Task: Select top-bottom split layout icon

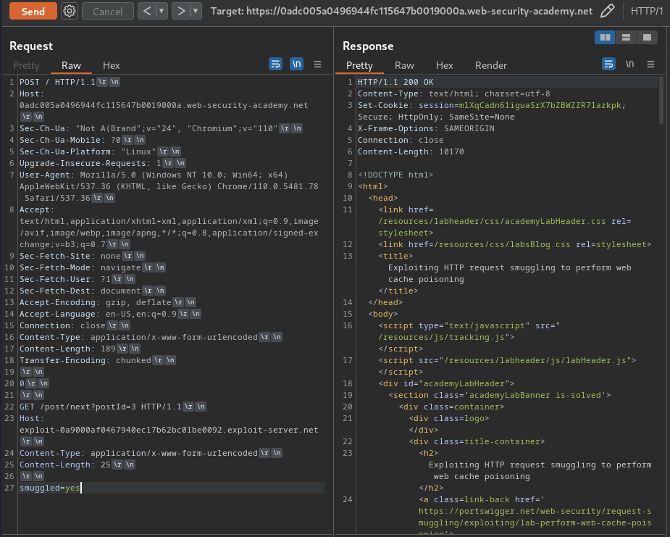Action: (x=626, y=38)
